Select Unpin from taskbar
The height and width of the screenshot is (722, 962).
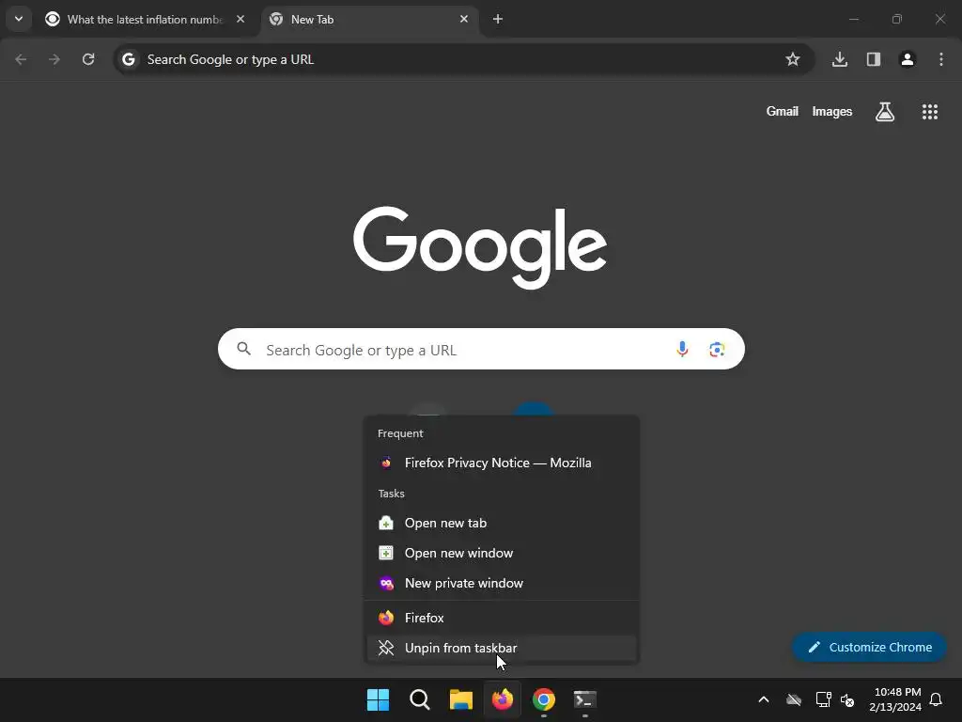[502, 648]
